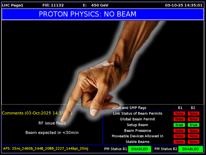The height and width of the screenshot is (155, 206).
Task: Click the 450 GeV energy readout
Action: click(x=99, y=5)
